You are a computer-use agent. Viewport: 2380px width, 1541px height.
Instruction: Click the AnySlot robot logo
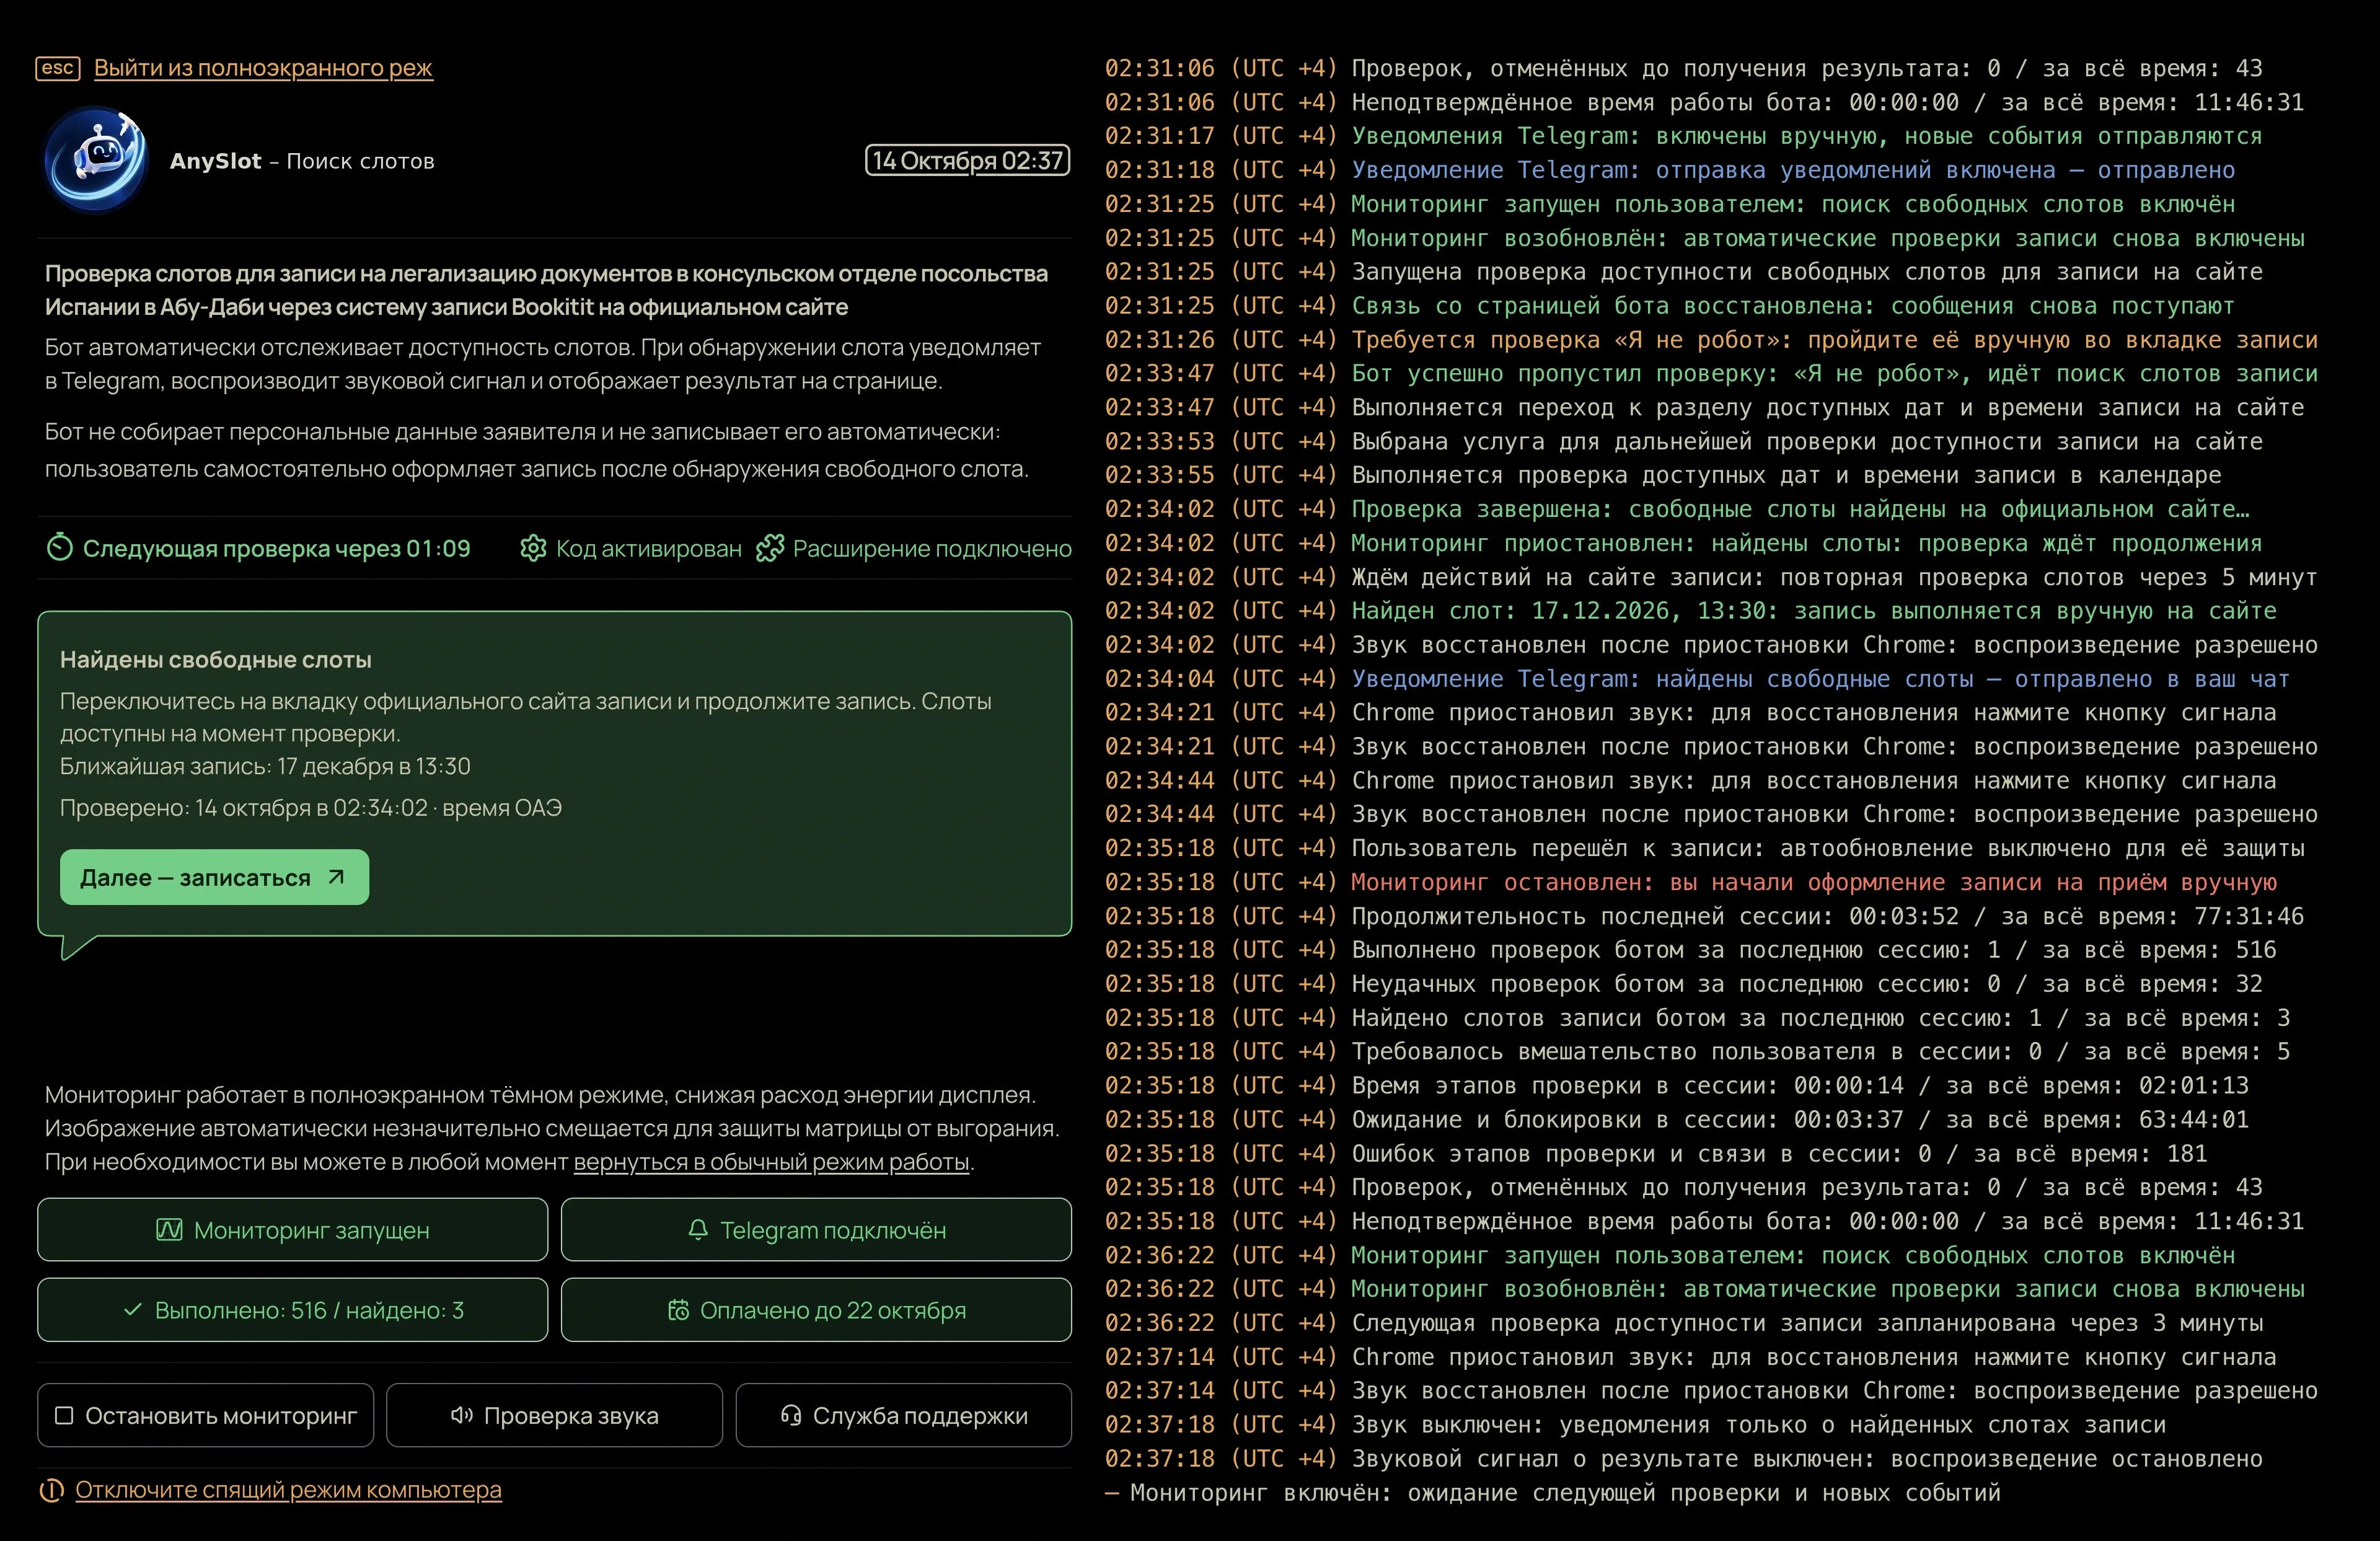[x=96, y=160]
